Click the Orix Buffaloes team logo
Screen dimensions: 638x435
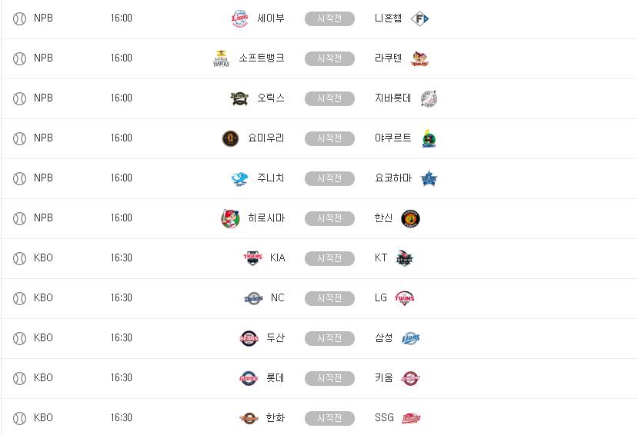[x=239, y=98]
